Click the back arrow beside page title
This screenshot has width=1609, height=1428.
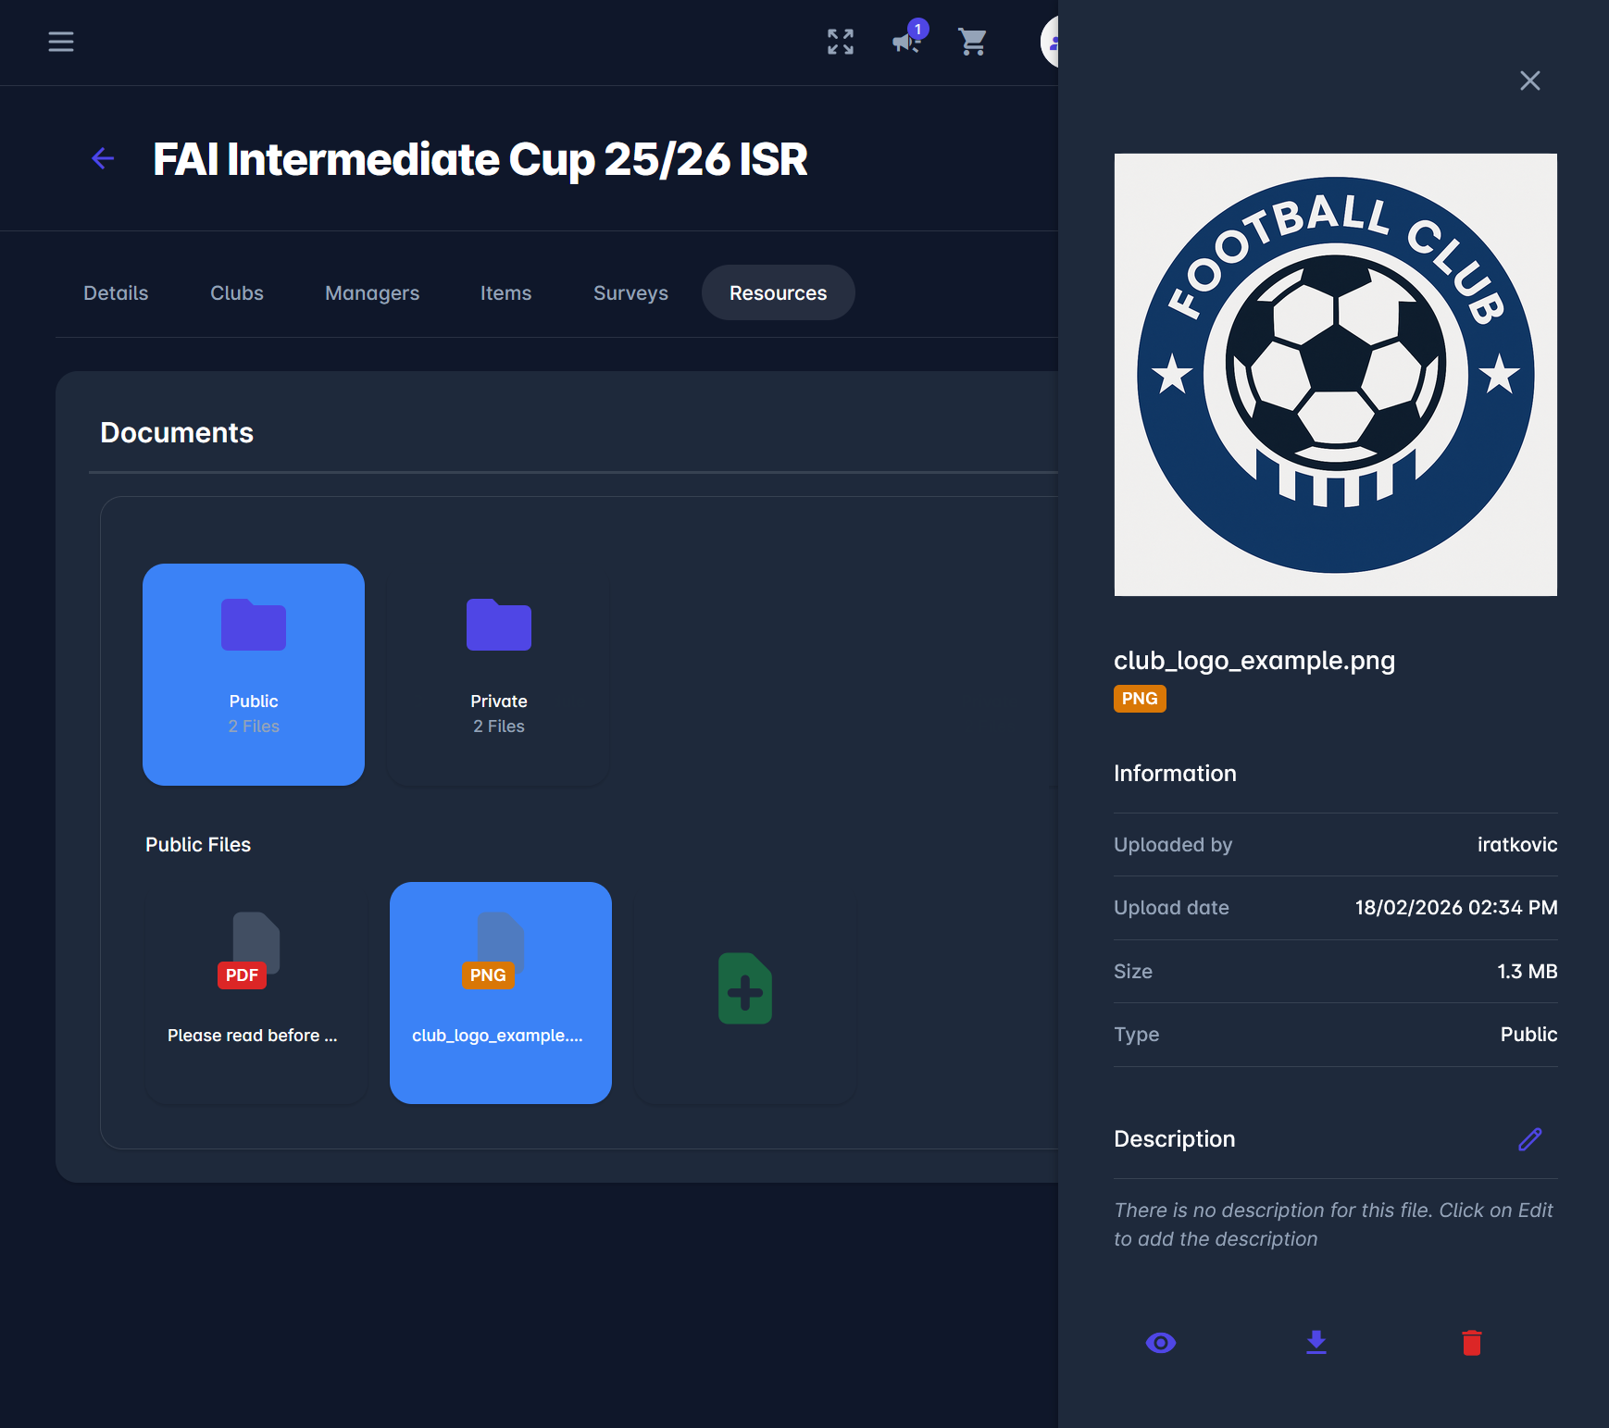[103, 159]
